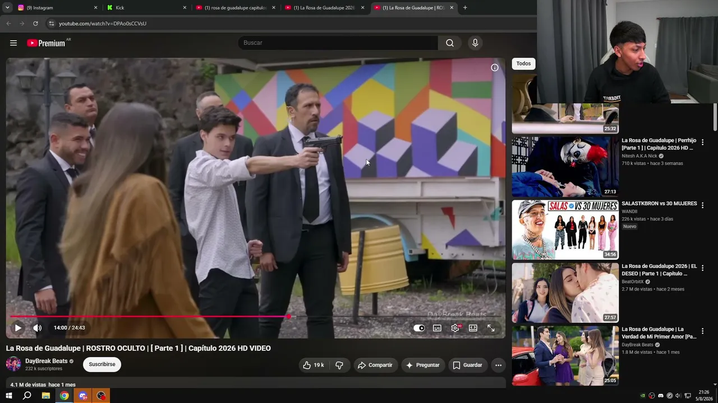
Task: Switch to theater mode
Action: [473, 328]
